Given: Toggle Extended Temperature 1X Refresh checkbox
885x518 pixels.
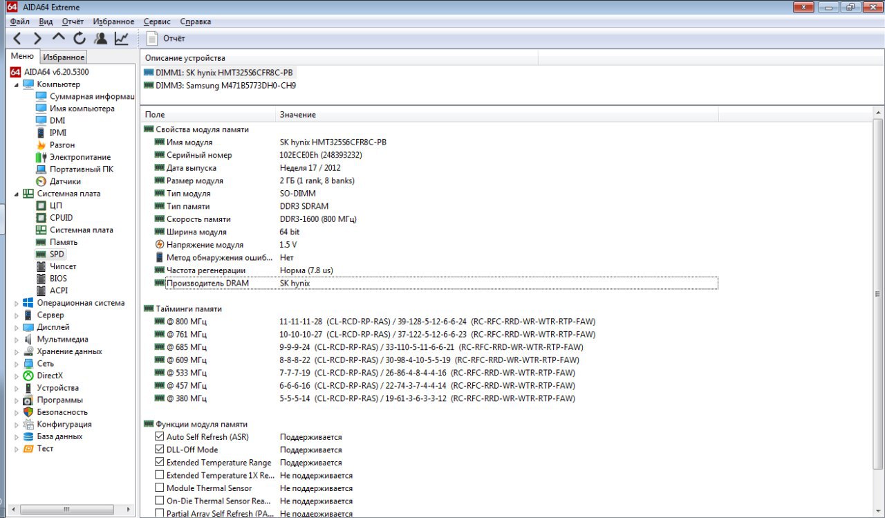Looking at the screenshot, I should click(160, 475).
